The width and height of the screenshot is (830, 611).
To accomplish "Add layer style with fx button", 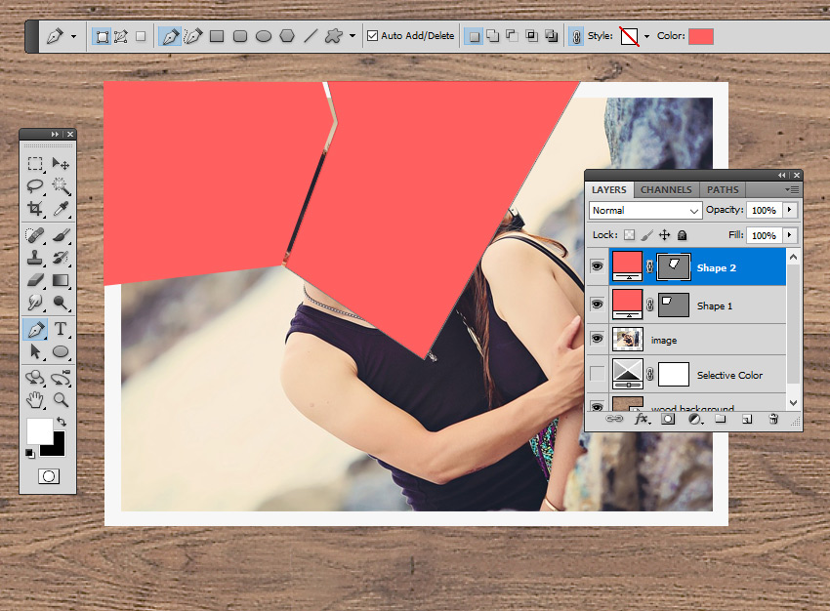I will [642, 419].
